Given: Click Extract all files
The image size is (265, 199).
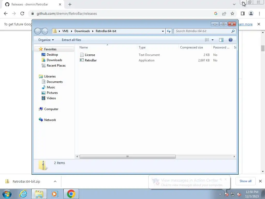Looking at the screenshot, I should tap(71, 40).
